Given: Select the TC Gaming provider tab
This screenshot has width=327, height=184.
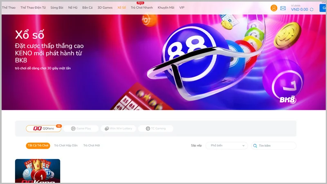Looking at the screenshot, I should click(x=156, y=128).
